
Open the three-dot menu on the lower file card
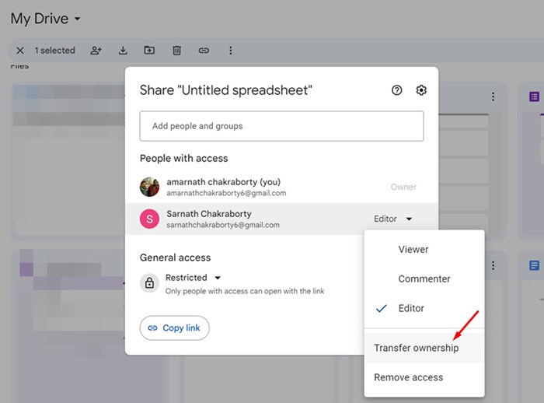493,266
